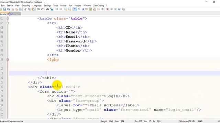This screenshot has width=220, height=123.
Task: Click the ANSI encoding status entry
Action: pos(200,121)
